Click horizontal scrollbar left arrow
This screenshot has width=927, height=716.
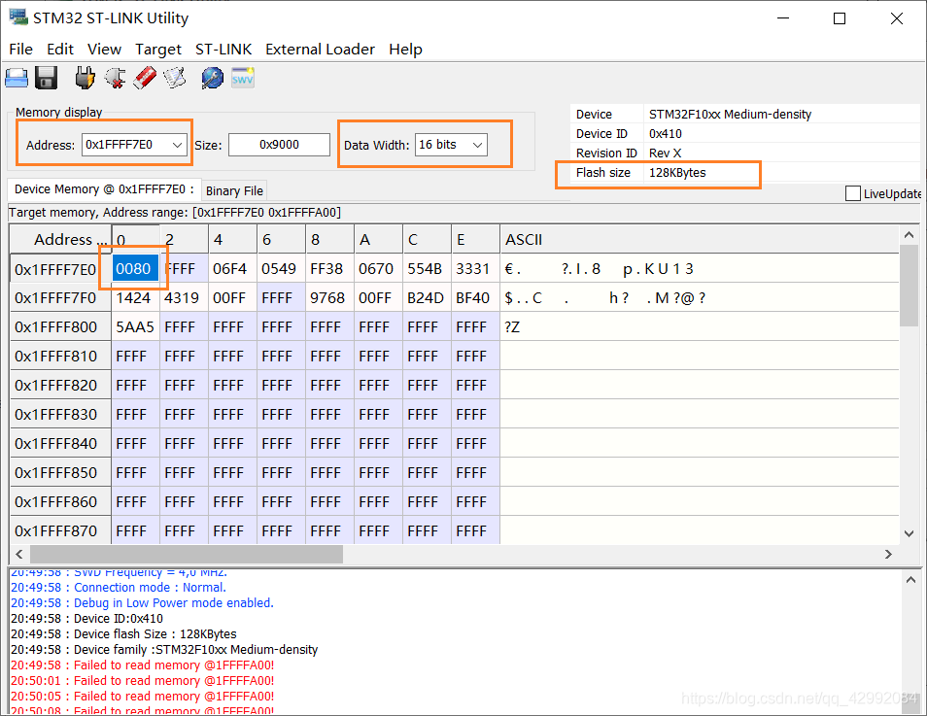[x=18, y=555]
